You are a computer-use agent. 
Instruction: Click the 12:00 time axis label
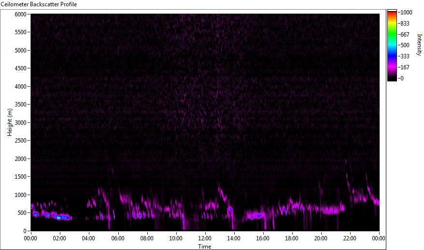pos(205,238)
